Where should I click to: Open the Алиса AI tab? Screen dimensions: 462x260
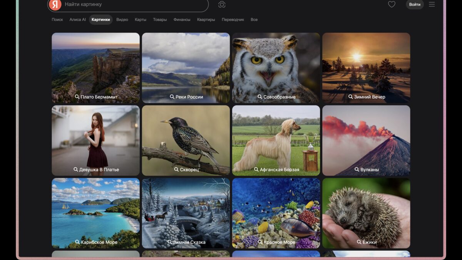78,20
